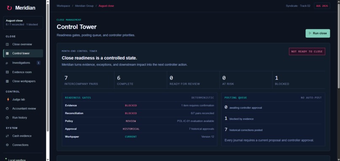Click Workspace breadcrumb link
Viewport: 340px width, 161px height.
[63, 6]
